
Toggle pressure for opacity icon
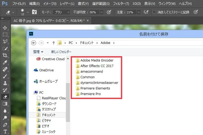109,12
